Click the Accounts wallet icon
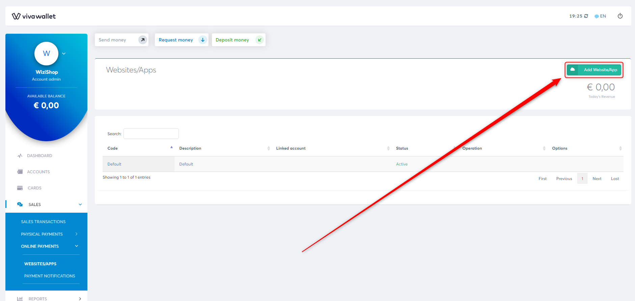The height and width of the screenshot is (301, 635). [x=20, y=172]
